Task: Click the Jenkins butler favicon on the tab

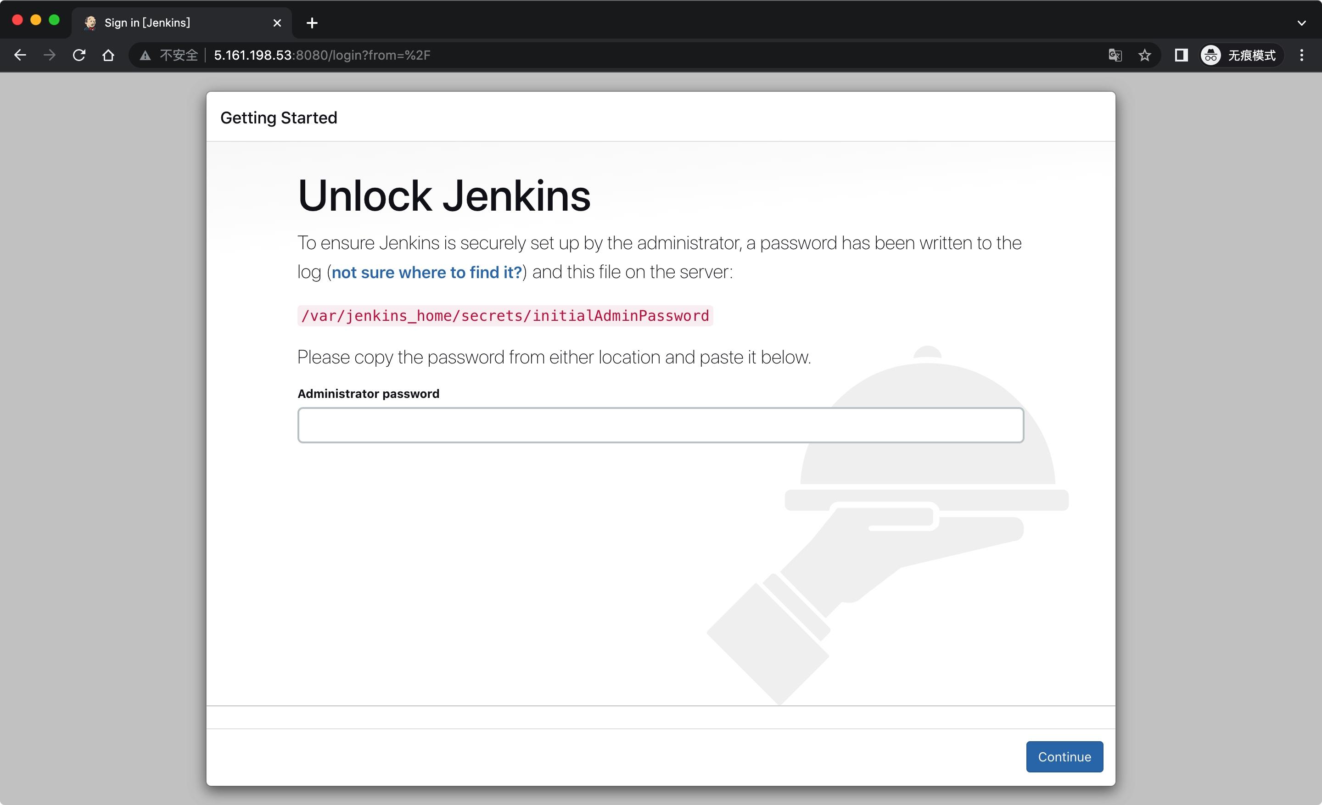Action: click(x=91, y=22)
